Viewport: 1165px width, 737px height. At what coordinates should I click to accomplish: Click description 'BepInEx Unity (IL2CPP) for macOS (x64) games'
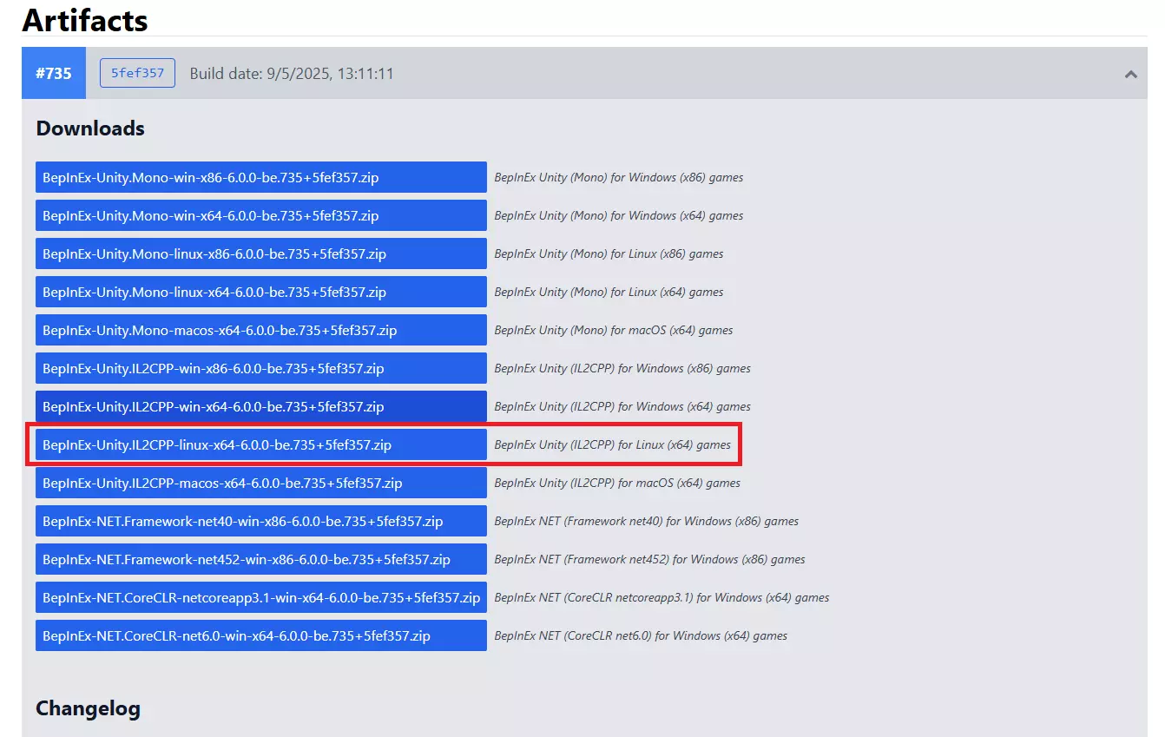tap(617, 483)
